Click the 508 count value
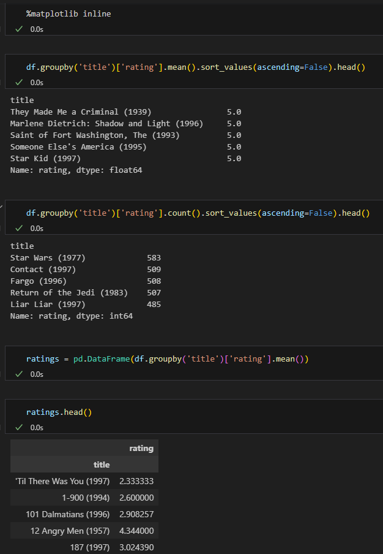The height and width of the screenshot is (554, 383). click(x=154, y=281)
